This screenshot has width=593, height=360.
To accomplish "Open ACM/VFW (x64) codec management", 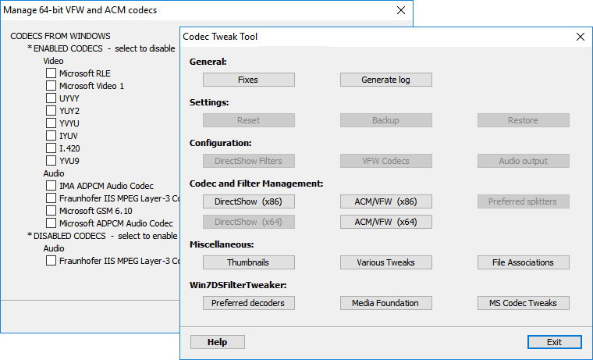I will point(385,222).
